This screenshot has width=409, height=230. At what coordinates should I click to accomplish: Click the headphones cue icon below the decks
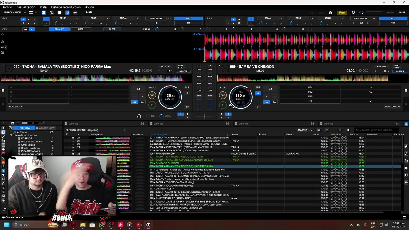click(x=139, y=116)
